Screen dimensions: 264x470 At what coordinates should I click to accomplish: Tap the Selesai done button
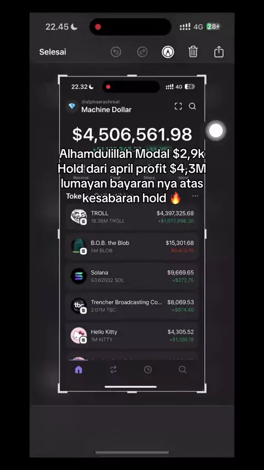[x=52, y=52]
